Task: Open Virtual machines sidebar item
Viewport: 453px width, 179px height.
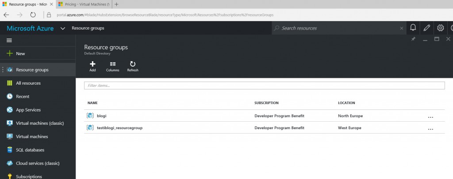Action: 38,137
